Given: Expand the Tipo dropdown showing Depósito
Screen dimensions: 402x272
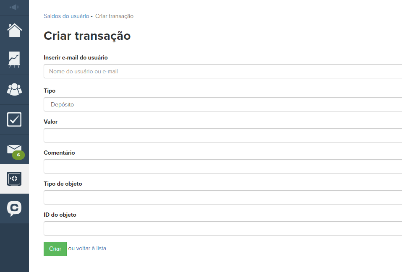Looking at the screenshot, I should pyautogui.click(x=223, y=104).
